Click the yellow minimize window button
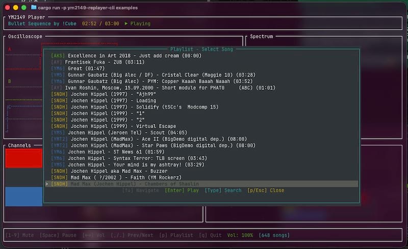Viewport: 408px width, 249px height. 15,8
